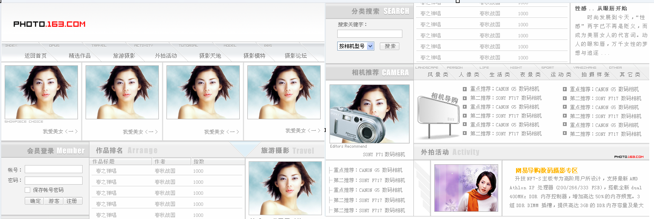
Task: Open the woman with orange scarf photo
Action: pos(466,188)
